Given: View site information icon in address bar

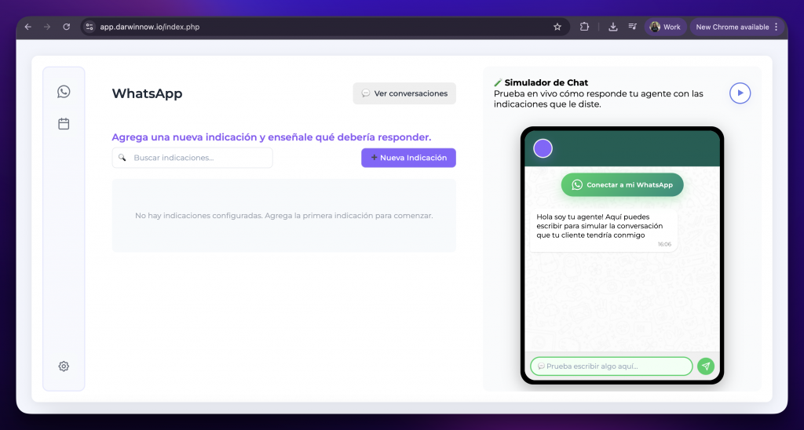Looking at the screenshot, I should 90,27.
